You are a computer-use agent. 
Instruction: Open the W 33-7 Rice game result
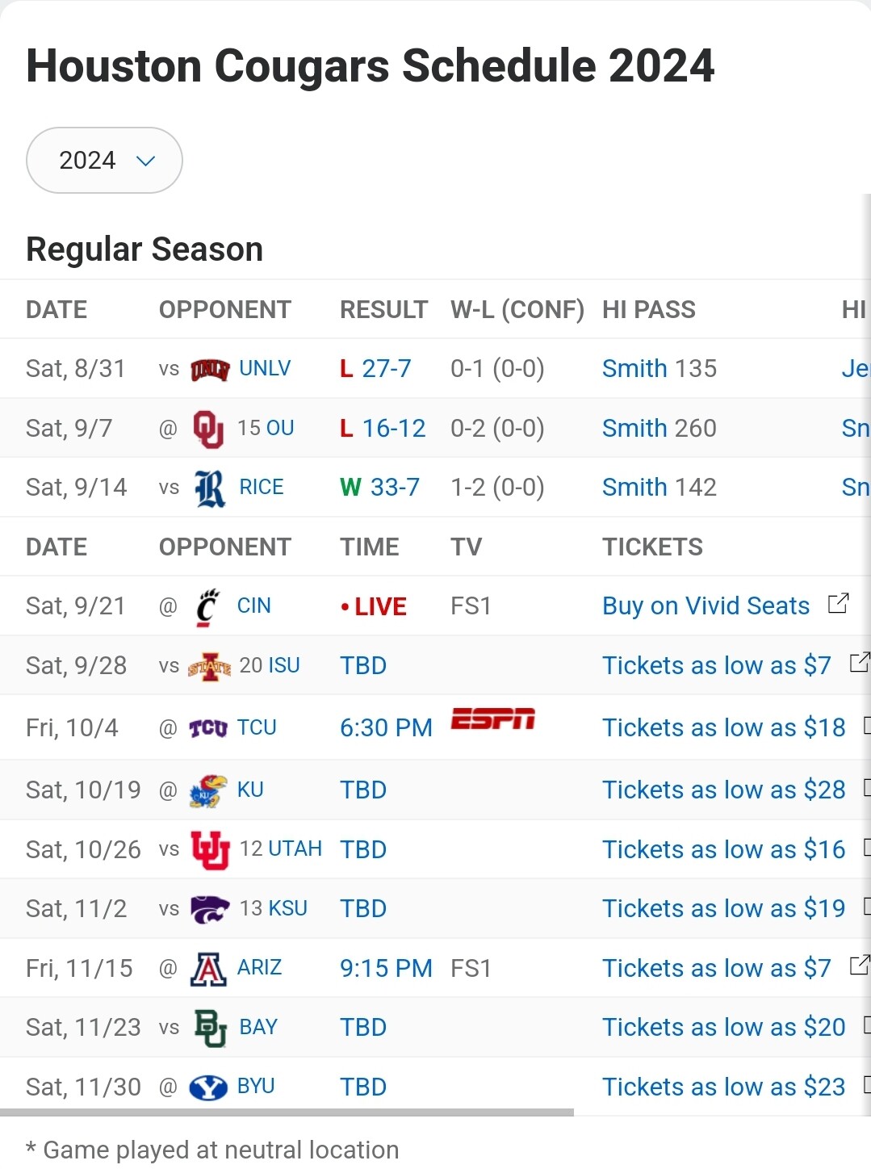tap(379, 488)
